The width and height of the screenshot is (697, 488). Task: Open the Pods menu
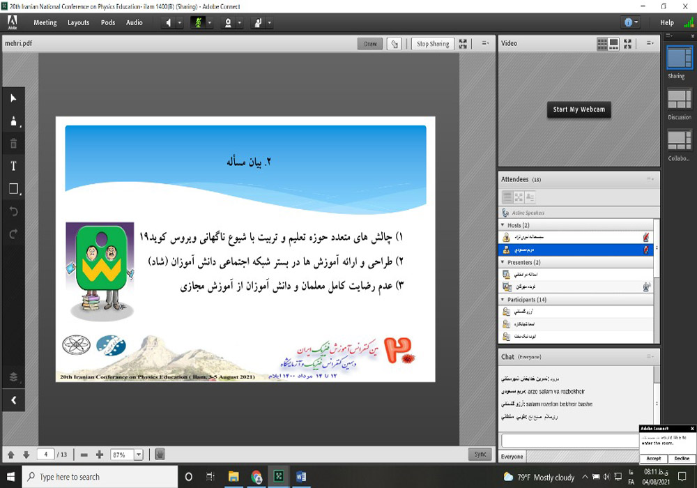pos(108,22)
